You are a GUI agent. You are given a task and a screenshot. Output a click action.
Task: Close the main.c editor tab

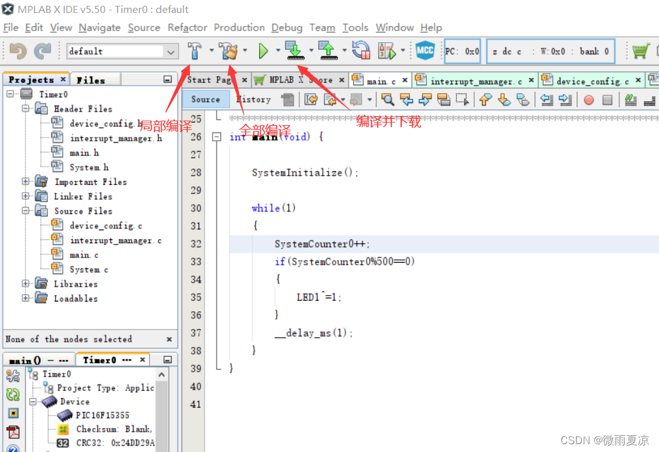coord(405,80)
